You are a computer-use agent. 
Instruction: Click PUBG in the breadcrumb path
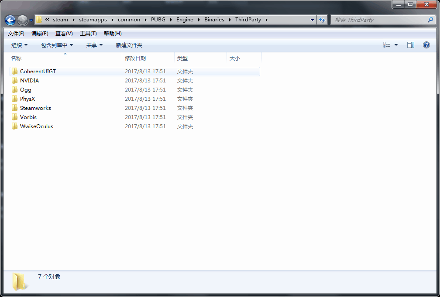158,20
